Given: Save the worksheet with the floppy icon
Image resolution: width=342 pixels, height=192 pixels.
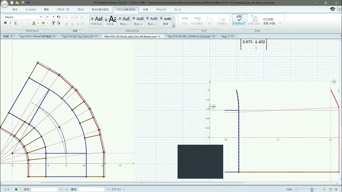Looking at the screenshot, I should (x=23, y=3).
